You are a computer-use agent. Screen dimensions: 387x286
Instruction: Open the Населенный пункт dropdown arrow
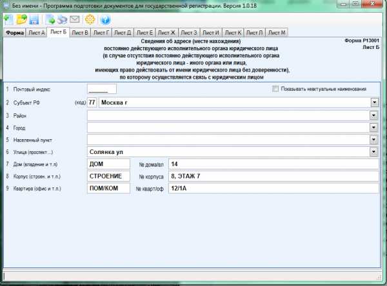373,140
